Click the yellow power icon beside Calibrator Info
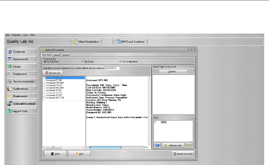This screenshot has height=165, width=269. [x=189, y=145]
